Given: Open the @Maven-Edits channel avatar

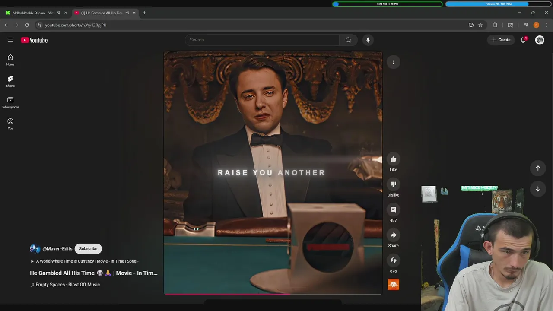Looking at the screenshot, I should pyautogui.click(x=35, y=249).
